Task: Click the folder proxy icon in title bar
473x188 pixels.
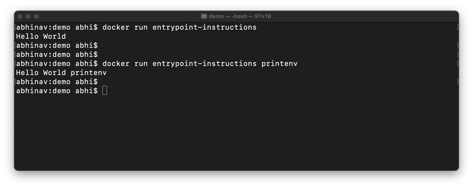Action: [204, 16]
